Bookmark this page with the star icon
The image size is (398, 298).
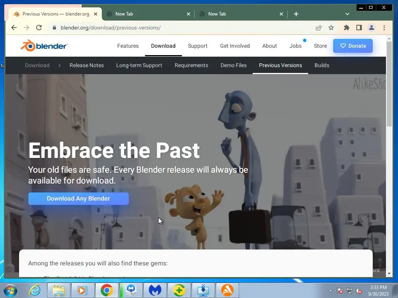[x=331, y=28]
